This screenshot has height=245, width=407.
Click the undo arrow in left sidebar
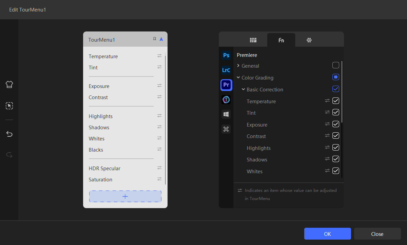pos(9,134)
